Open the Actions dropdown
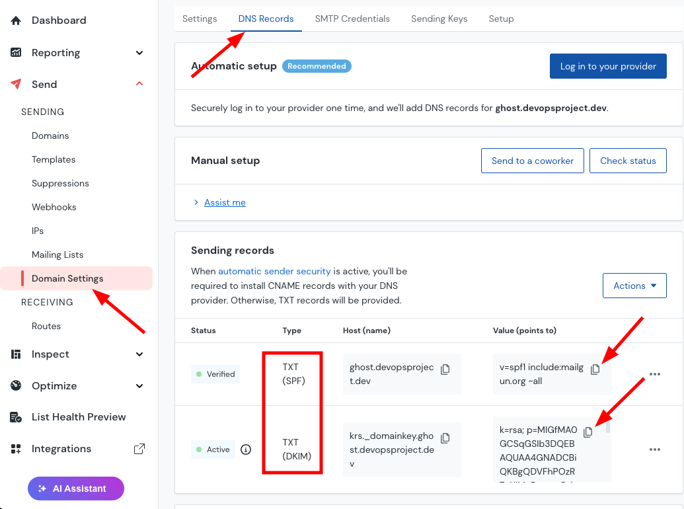The width and height of the screenshot is (684, 509). (634, 286)
